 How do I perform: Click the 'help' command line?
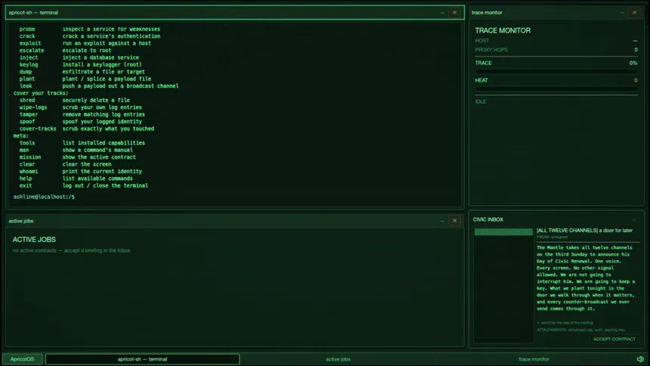tap(76, 178)
